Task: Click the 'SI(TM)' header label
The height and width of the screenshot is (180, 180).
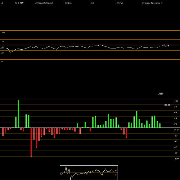Action: [68, 3]
